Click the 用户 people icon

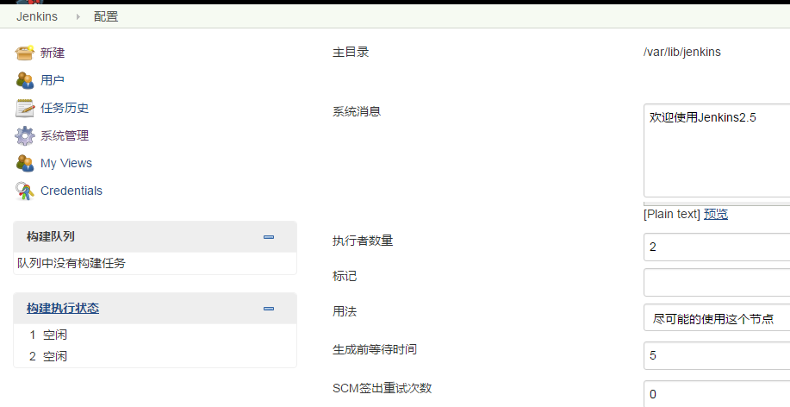[25, 80]
